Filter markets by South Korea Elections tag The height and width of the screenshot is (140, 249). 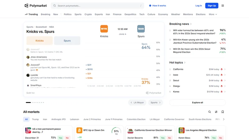200,119
